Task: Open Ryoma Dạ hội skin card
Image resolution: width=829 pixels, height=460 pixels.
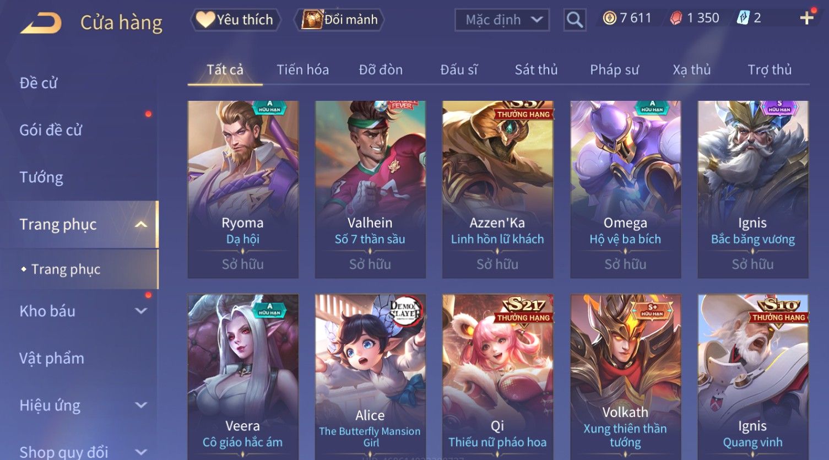Action: [x=243, y=190]
